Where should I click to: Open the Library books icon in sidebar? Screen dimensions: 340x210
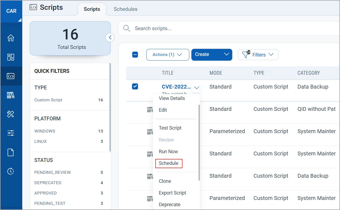pos(11,95)
